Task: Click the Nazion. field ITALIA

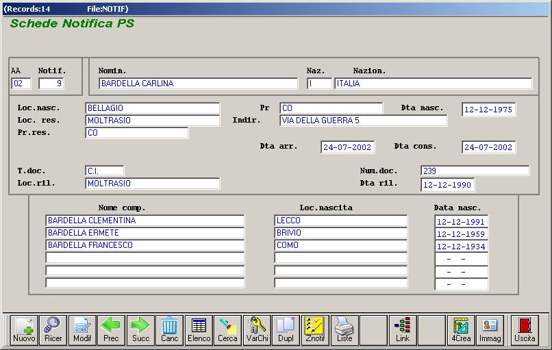Action: coord(434,84)
